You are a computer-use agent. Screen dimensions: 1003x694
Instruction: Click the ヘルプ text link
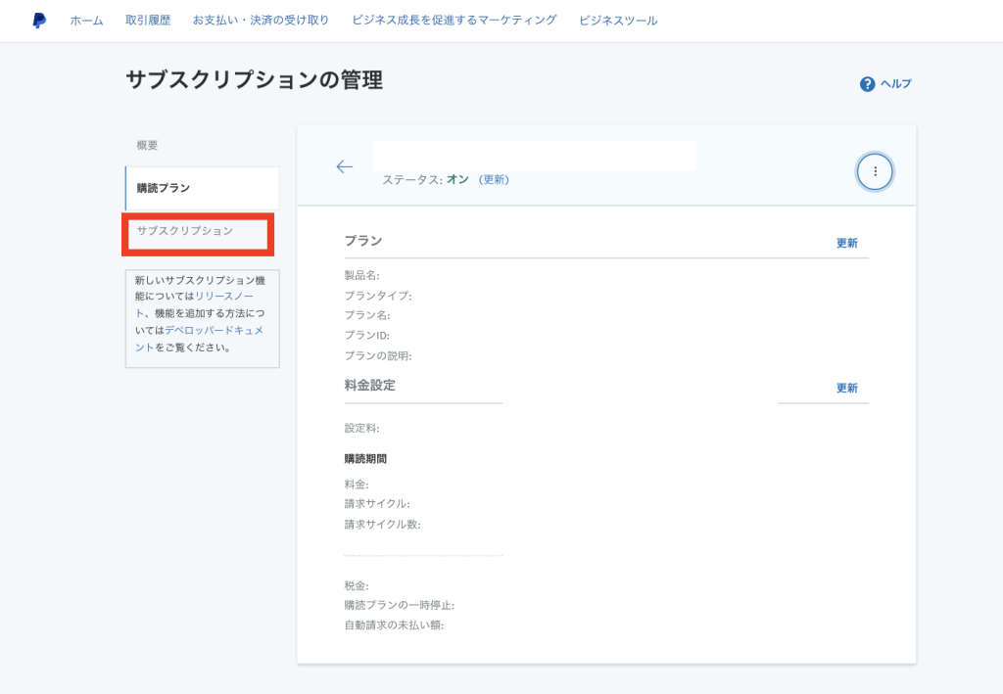tap(895, 84)
